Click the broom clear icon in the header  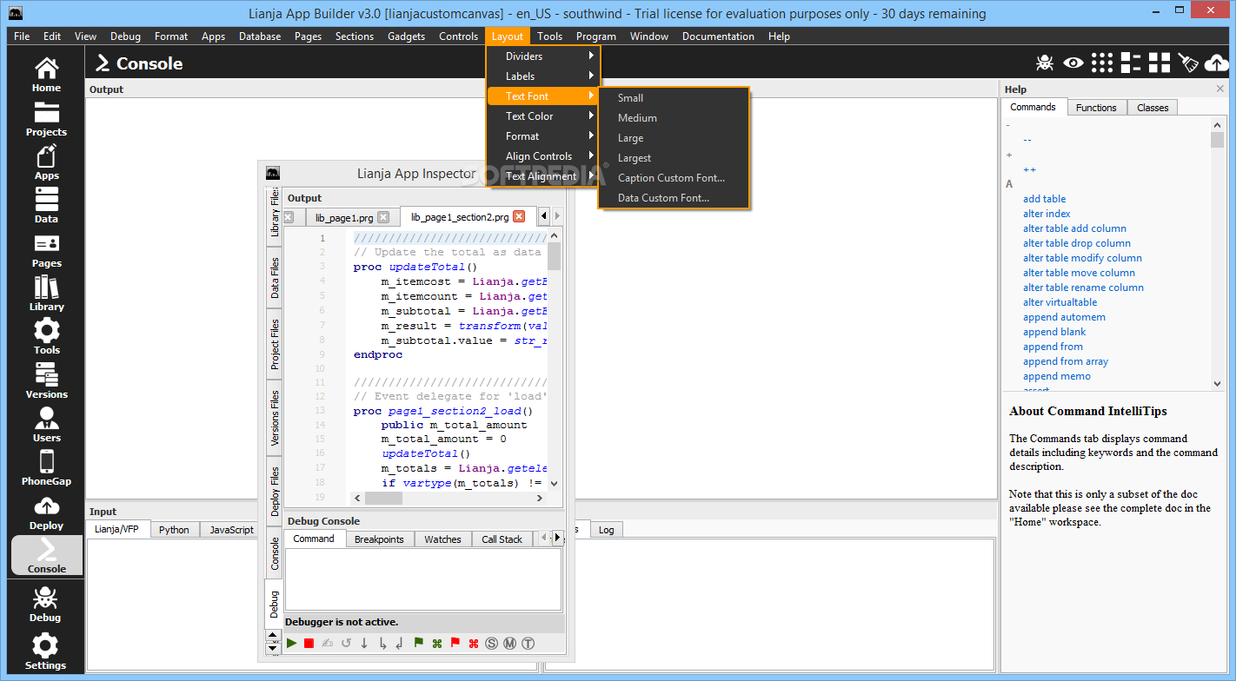pyautogui.click(x=1188, y=63)
